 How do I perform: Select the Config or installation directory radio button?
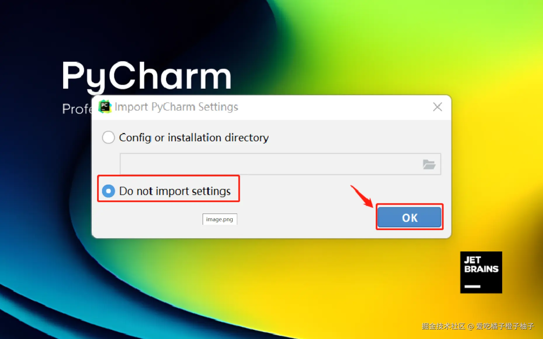108,137
